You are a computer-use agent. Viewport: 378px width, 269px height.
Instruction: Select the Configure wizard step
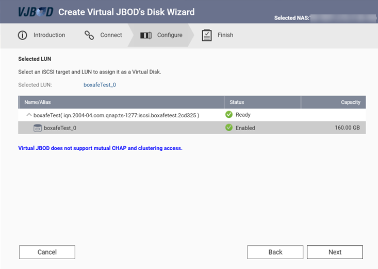pyautogui.click(x=170, y=35)
